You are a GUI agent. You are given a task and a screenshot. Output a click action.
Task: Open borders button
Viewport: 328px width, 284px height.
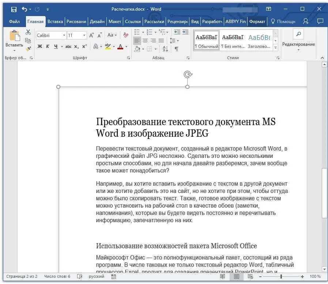point(149,49)
